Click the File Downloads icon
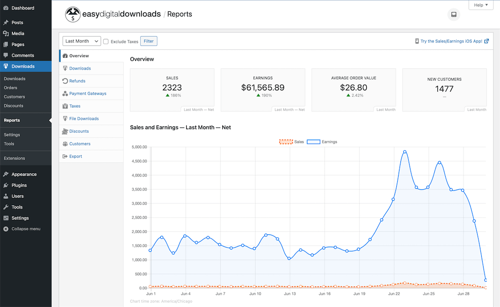Viewport: 500px width, 307px height. (65, 119)
